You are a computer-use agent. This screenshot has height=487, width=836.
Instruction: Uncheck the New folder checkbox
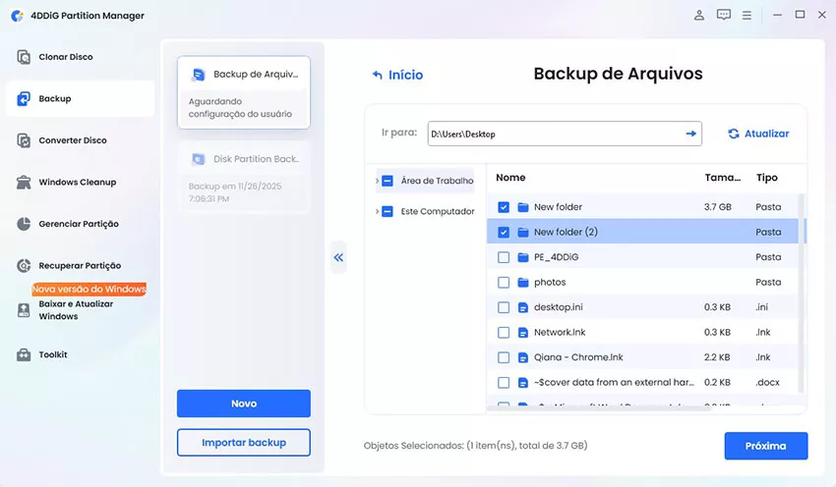pos(504,207)
